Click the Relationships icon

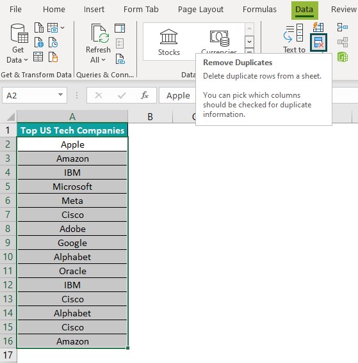click(x=343, y=42)
